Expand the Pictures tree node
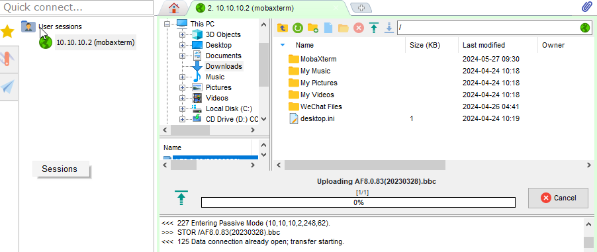Viewport: 597px width, 252px height. coord(182,87)
